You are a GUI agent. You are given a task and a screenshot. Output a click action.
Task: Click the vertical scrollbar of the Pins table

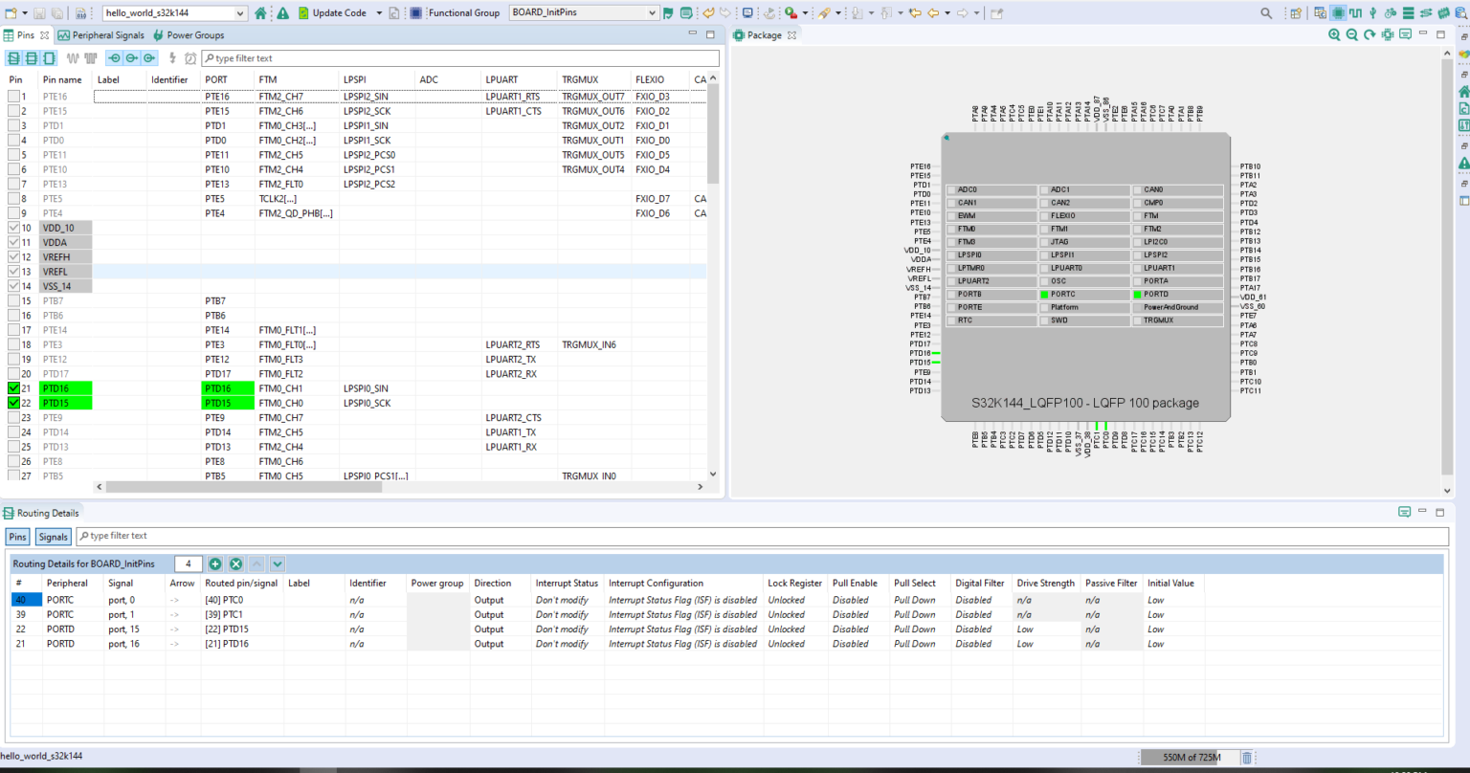(x=712, y=134)
